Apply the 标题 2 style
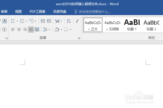 (152, 25)
